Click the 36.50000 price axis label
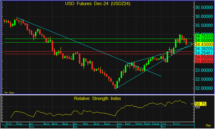The height and width of the screenshot is (129, 215). coord(203,7)
